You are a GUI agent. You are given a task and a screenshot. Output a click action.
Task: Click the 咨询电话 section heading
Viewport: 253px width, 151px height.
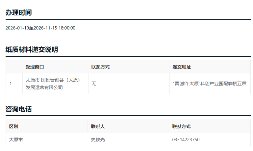coord(18,109)
